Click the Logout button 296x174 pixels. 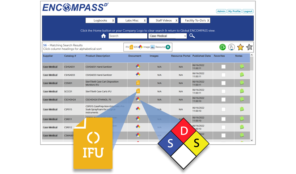tap(248, 11)
